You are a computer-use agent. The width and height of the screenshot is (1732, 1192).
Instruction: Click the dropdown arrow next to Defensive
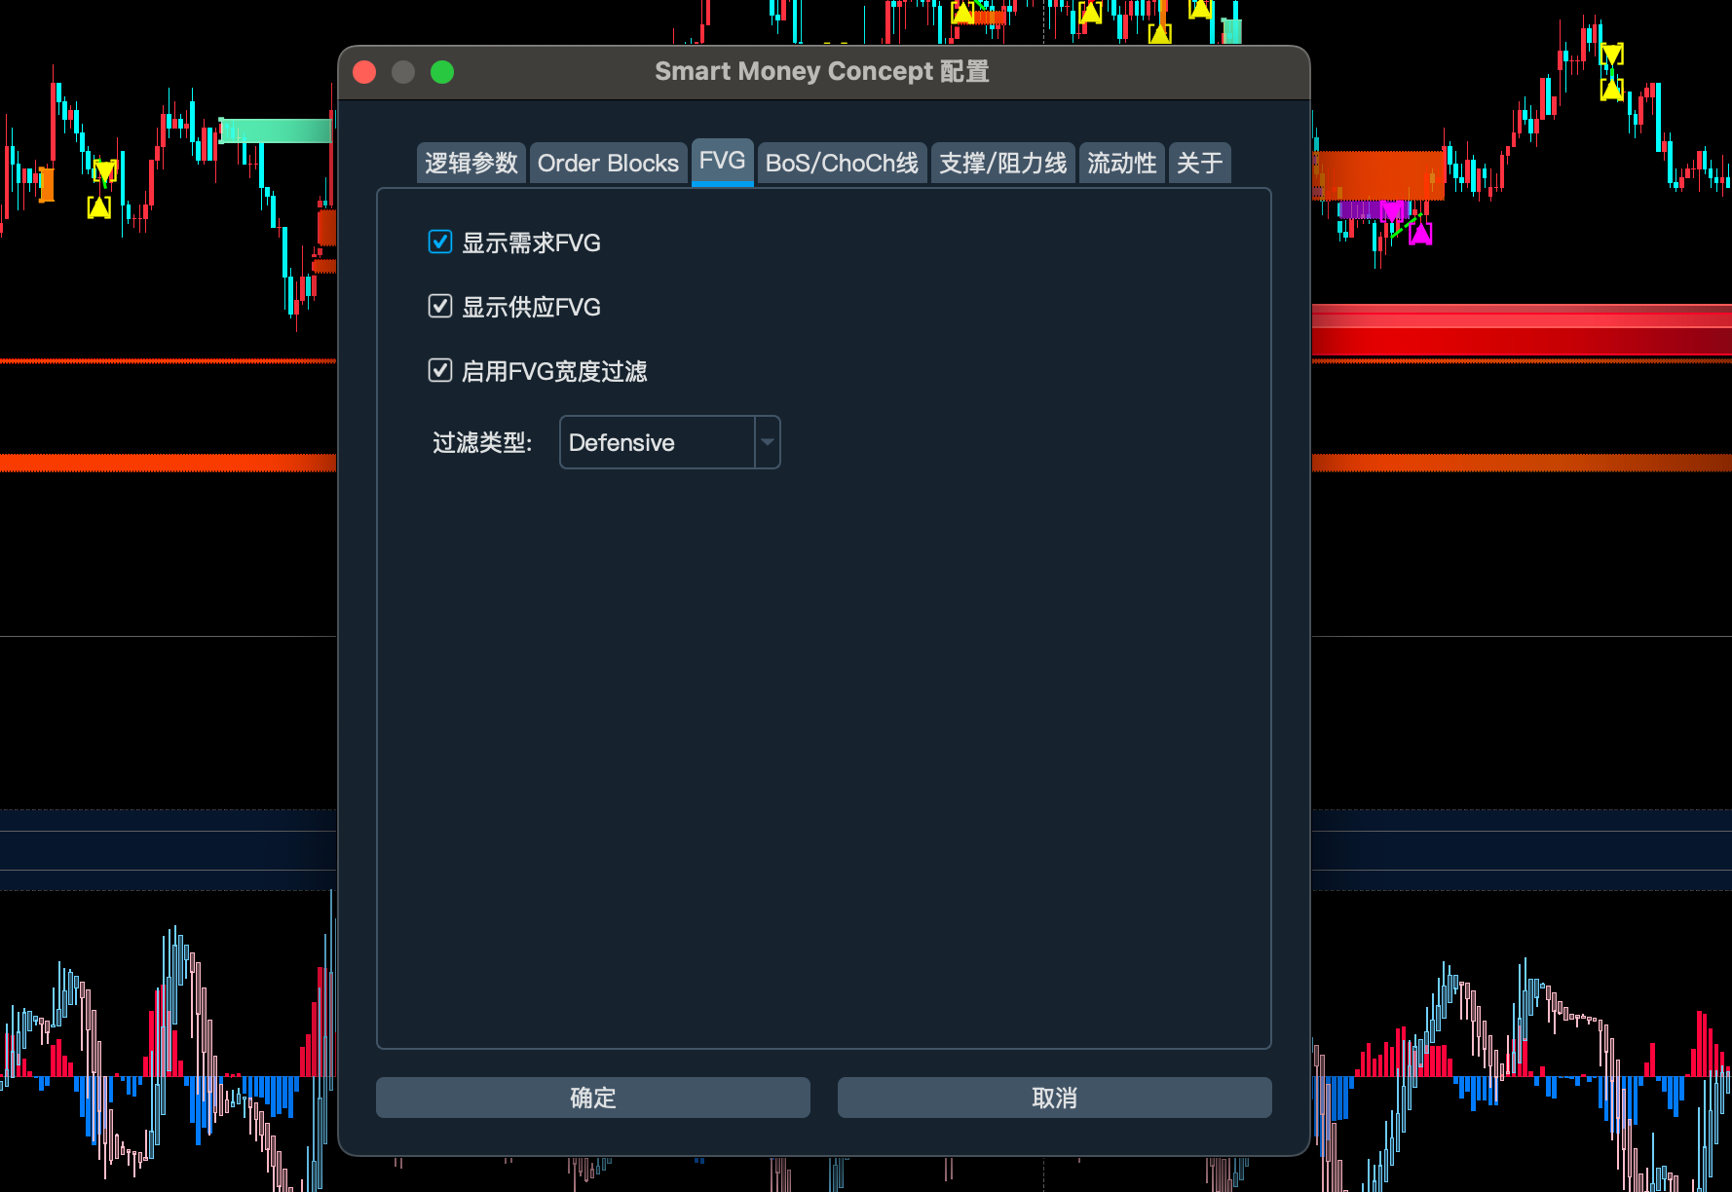click(x=768, y=442)
